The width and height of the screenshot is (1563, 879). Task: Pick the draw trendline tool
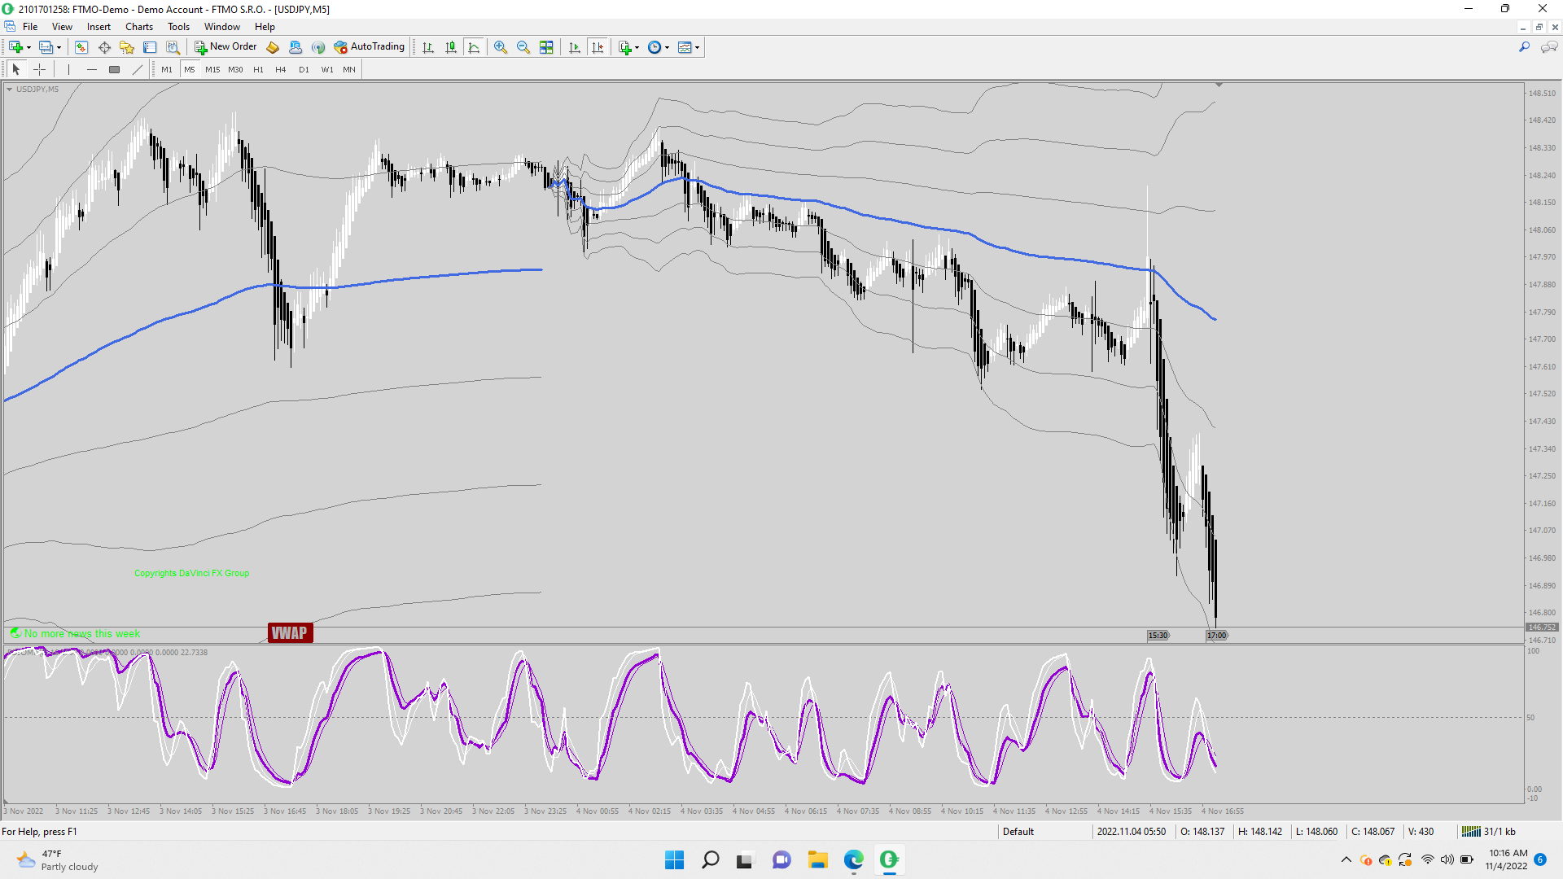click(138, 70)
